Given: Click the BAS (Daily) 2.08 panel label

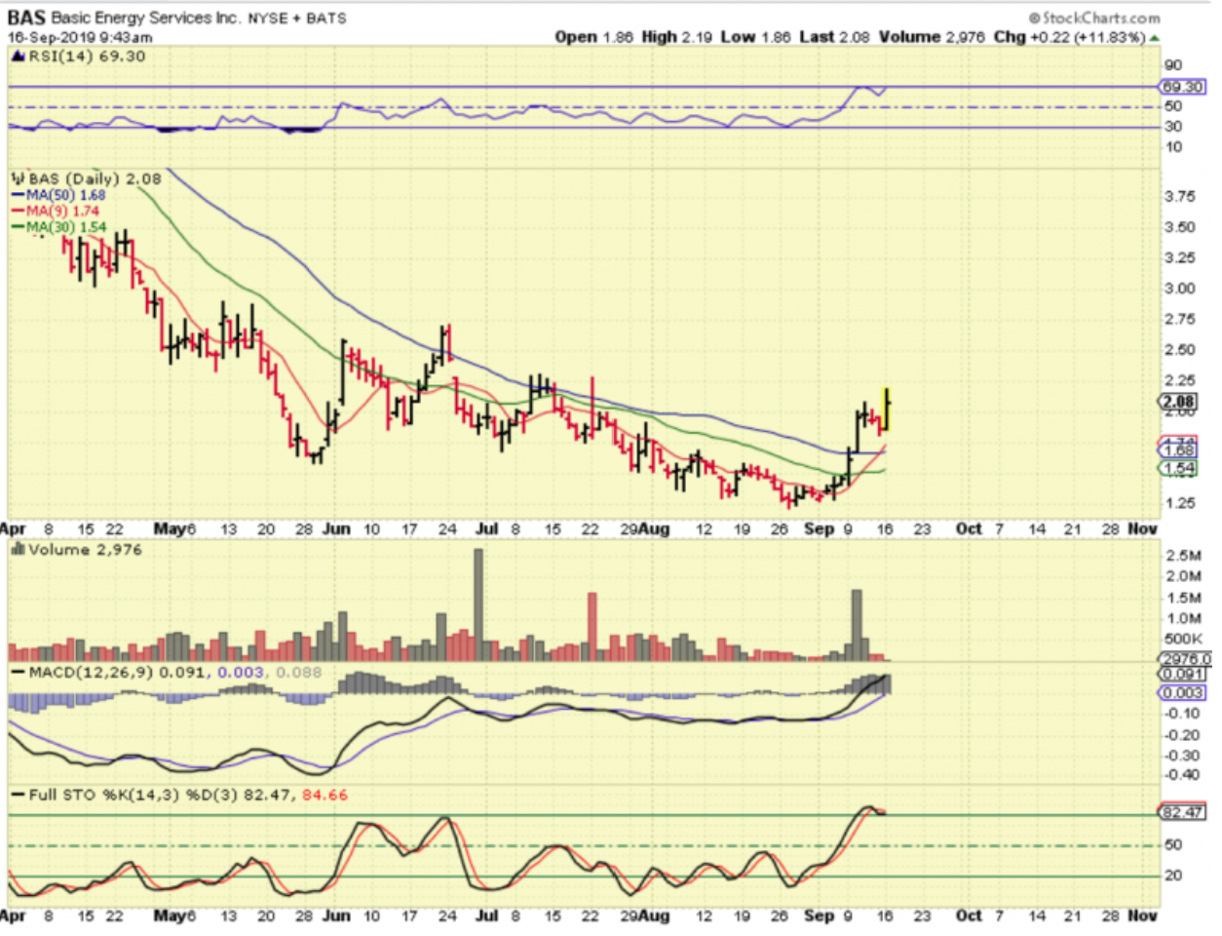Looking at the screenshot, I should pos(95,179).
